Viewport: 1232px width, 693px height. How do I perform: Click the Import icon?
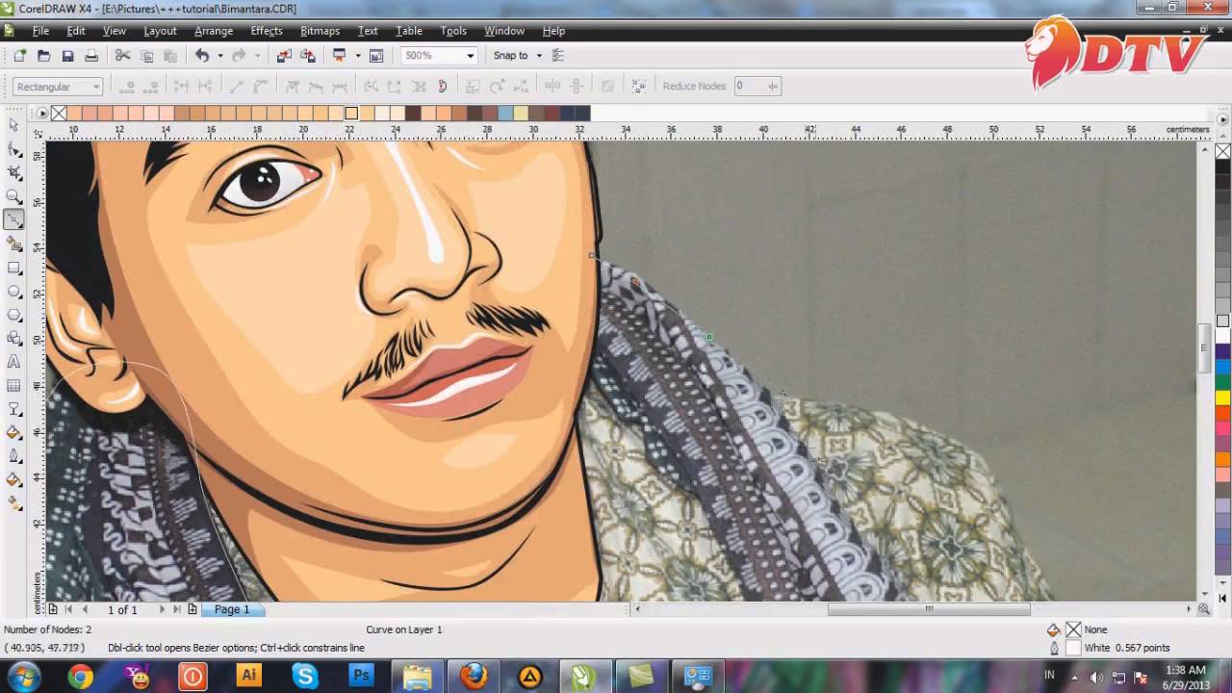[284, 56]
